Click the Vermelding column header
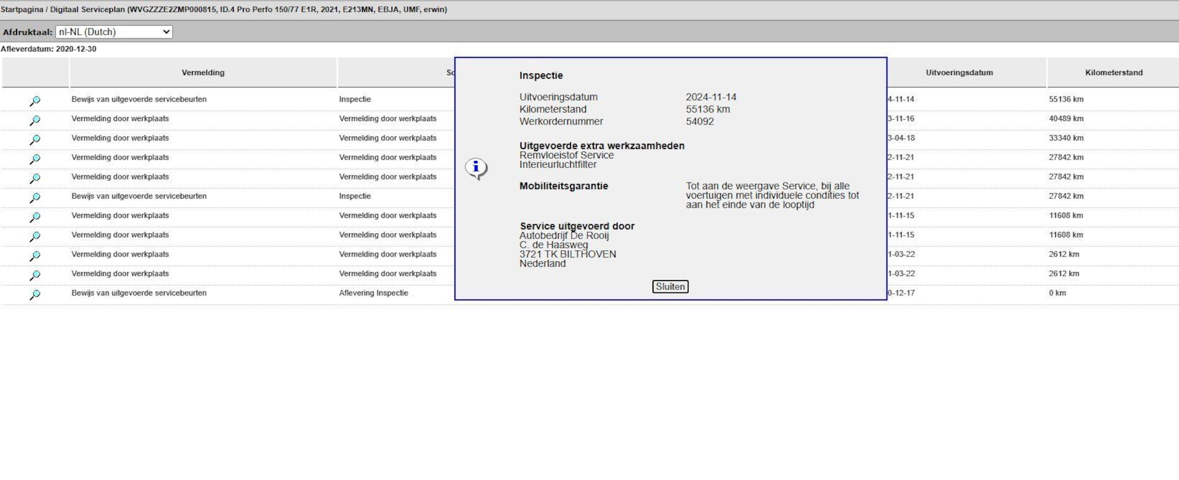The height and width of the screenshot is (480, 1179). [202, 72]
